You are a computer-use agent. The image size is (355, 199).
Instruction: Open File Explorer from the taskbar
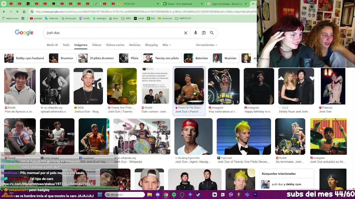(149, 195)
